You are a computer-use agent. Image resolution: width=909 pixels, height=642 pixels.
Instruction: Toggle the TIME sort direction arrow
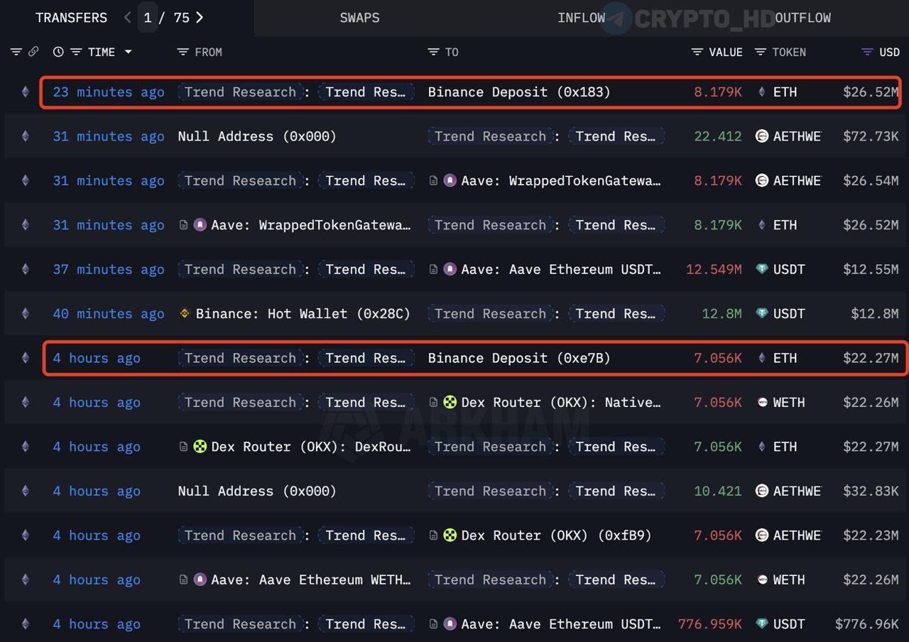pyautogui.click(x=129, y=52)
